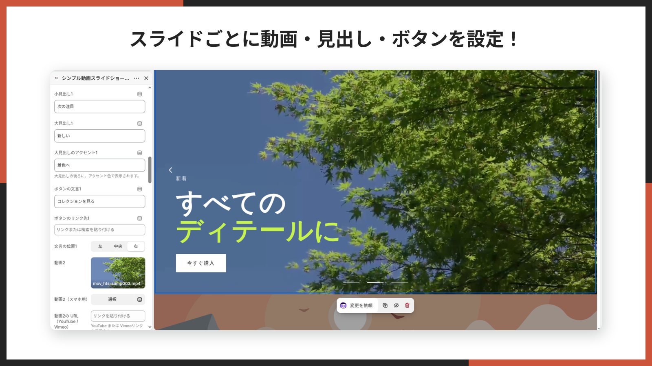Click the accent heading field containing 景色へ
652x366 pixels.
click(x=99, y=165)
